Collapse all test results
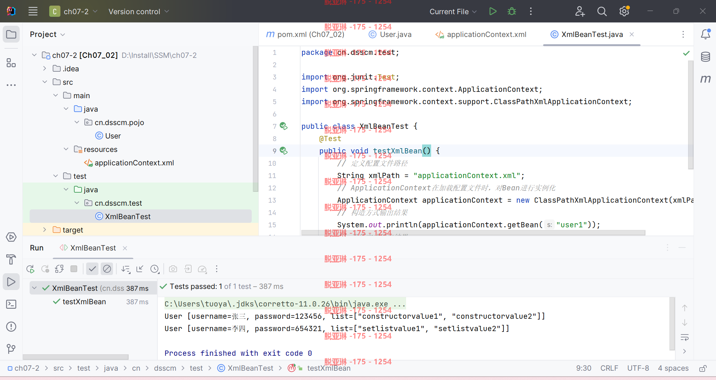The image size is (716, 380). 140,269
